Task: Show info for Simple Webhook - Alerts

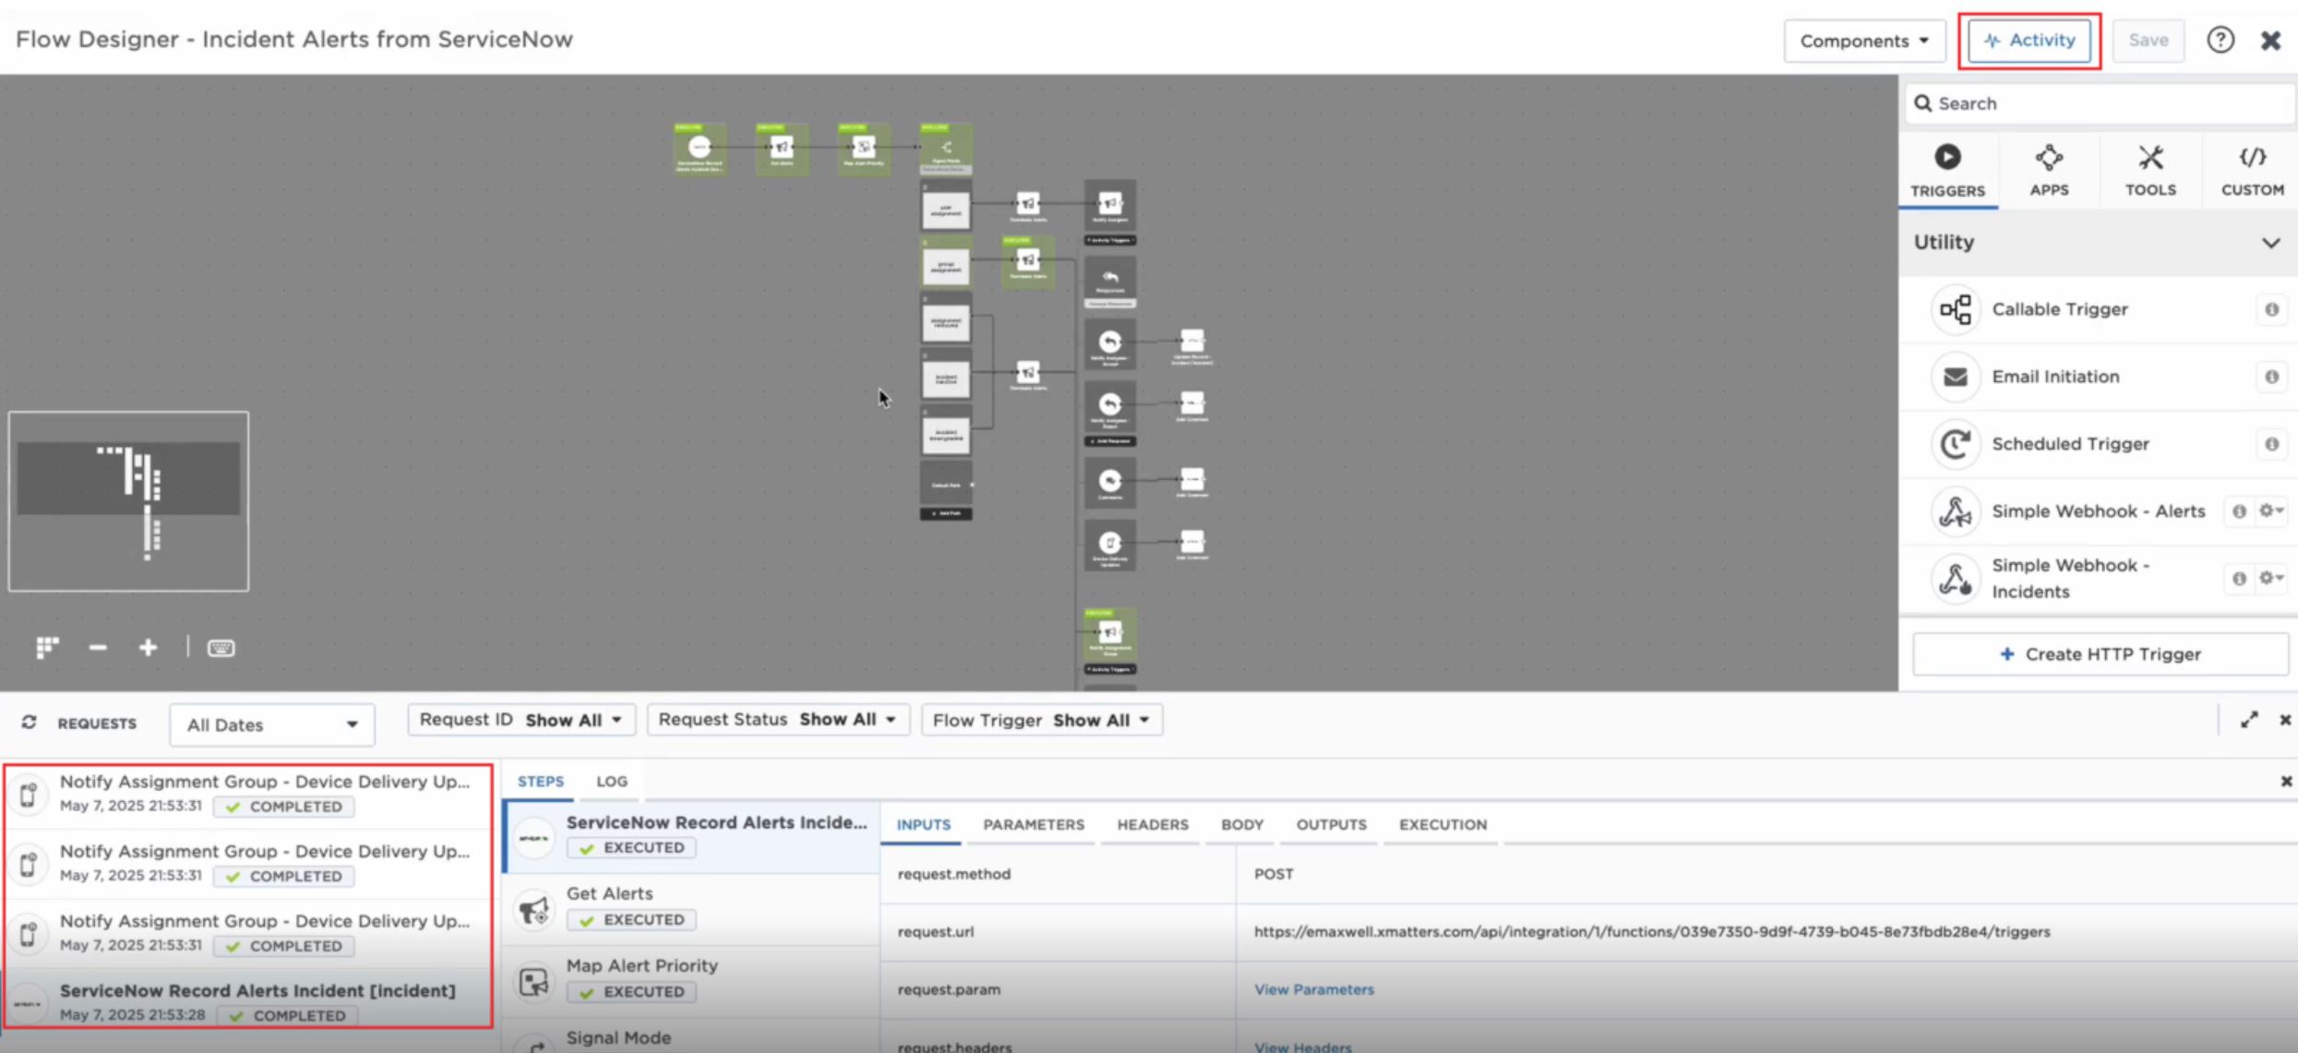Action: click(x=2239, y=511)
